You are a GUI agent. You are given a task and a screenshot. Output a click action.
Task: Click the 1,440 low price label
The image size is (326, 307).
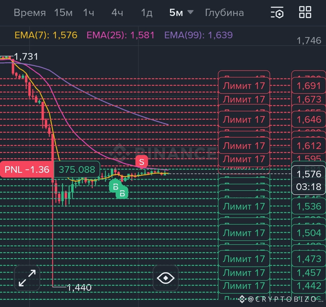pos(79,288)
